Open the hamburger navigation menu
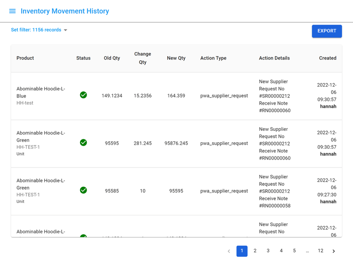353x265 pixels. 12,11
